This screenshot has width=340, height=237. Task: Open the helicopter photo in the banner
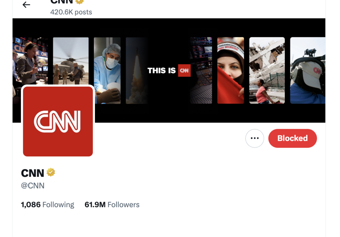[71, 60]
